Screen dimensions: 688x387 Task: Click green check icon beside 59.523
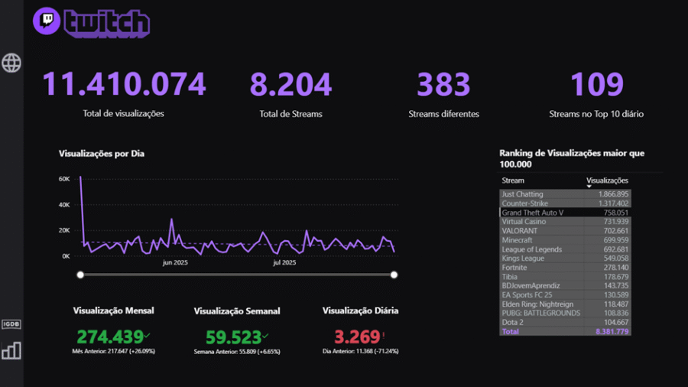pyautogui.click(x=265, y=336)
